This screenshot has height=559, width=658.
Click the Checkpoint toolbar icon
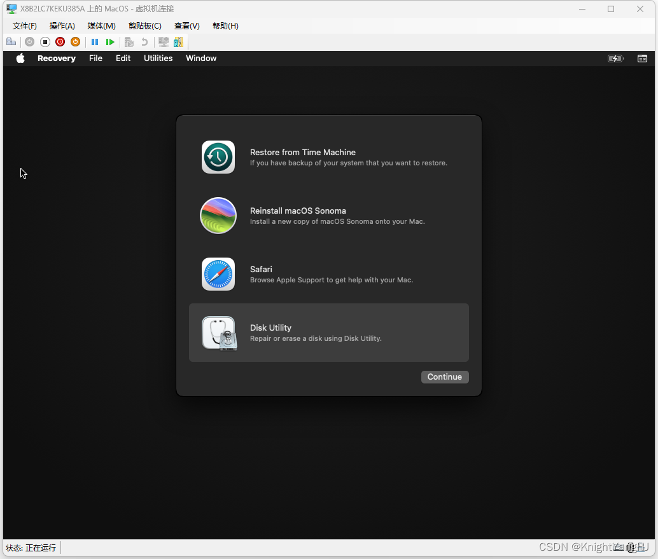click(x=129, y=42)
